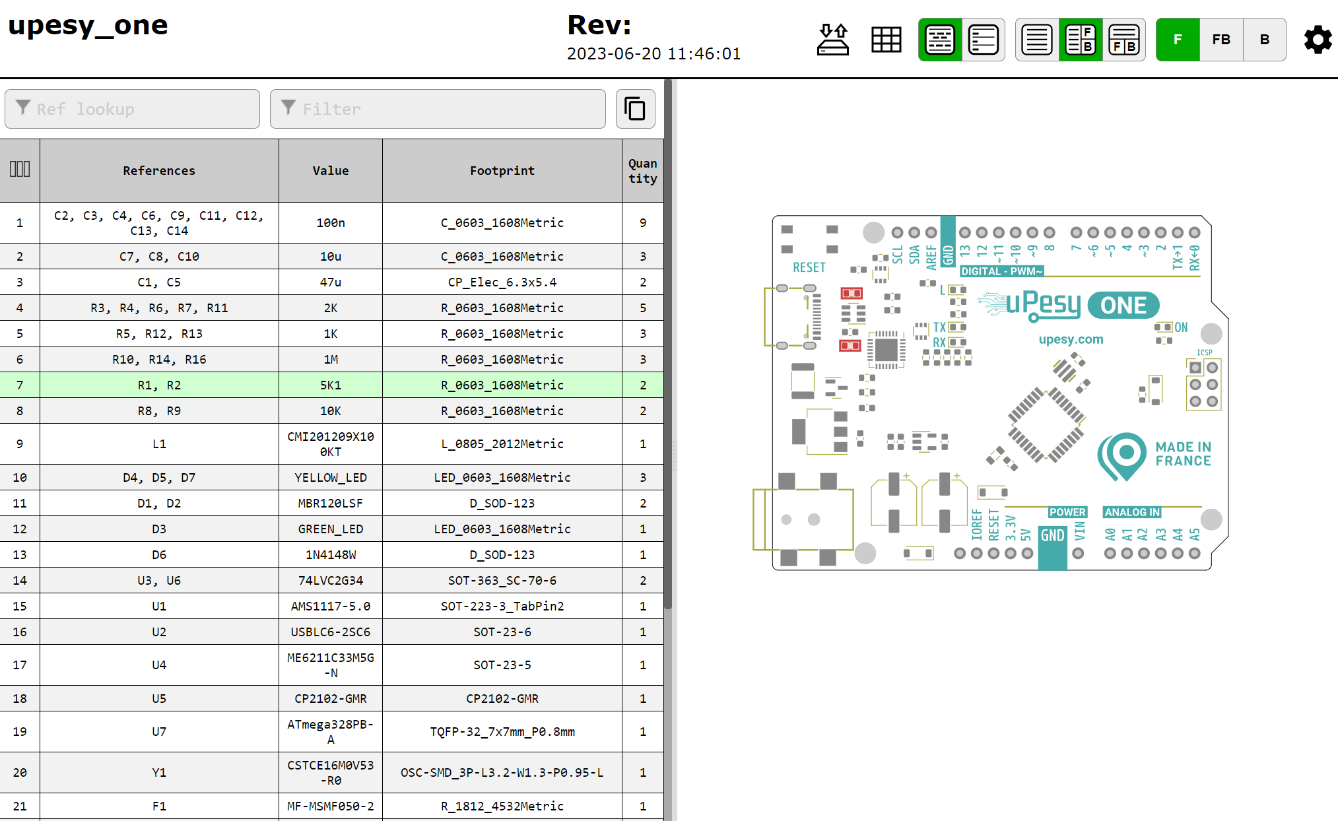This screenshot has width=1338, height=821.
Task: Switch to BOM left-right layout icon
Action: (x=1081, y=40)
